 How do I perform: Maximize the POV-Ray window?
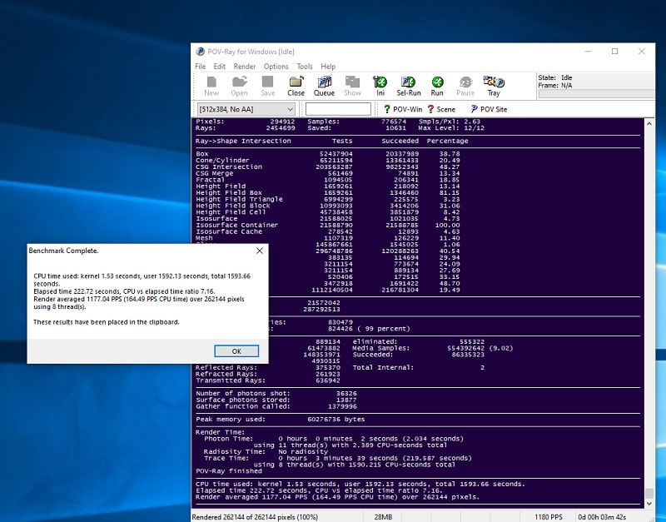pyautogui.click(x=614, y=52)
